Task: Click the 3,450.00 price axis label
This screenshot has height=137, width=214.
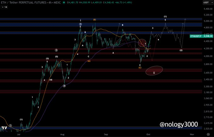Action: pos(208,79)
